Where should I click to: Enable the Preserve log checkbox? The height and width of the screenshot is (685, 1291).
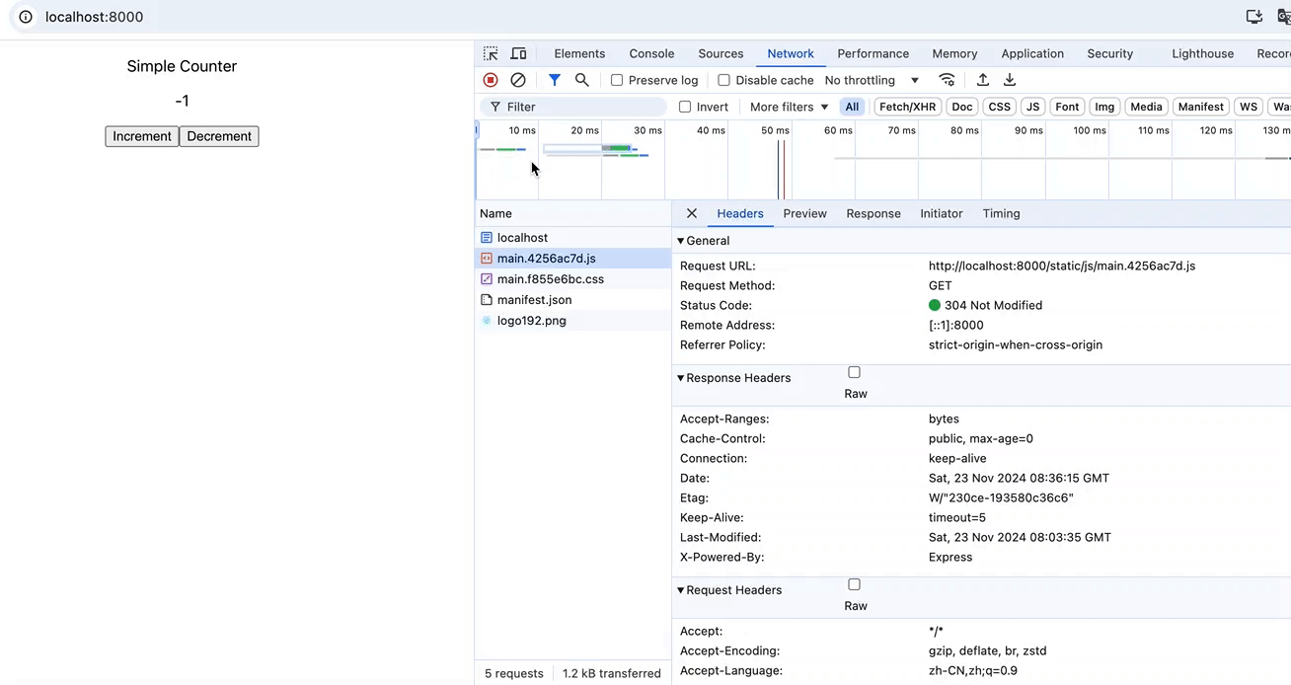pos(617,80)
